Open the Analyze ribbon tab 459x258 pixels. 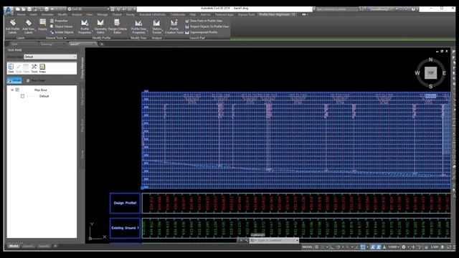click(77, 14)
